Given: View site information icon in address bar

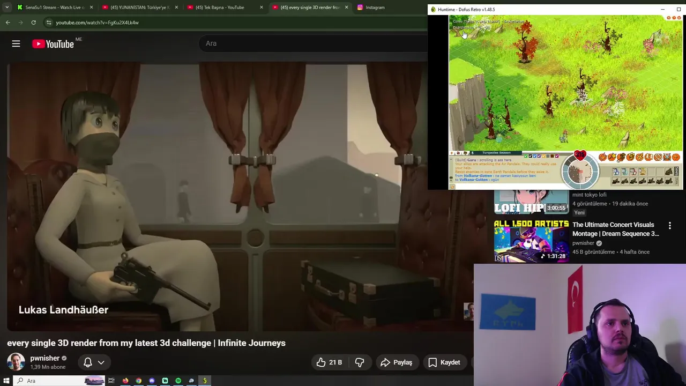Looking at the screenshot, I should pyautogui.click(x=49, y=23).
